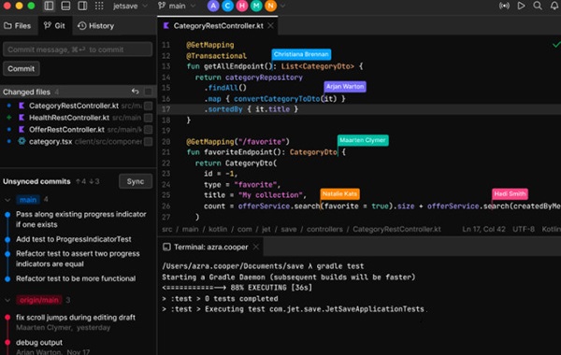Switch to the Git tab
The width and height of the screenshot is (561, 355).
pyautogui.click(x=54, y=26)
